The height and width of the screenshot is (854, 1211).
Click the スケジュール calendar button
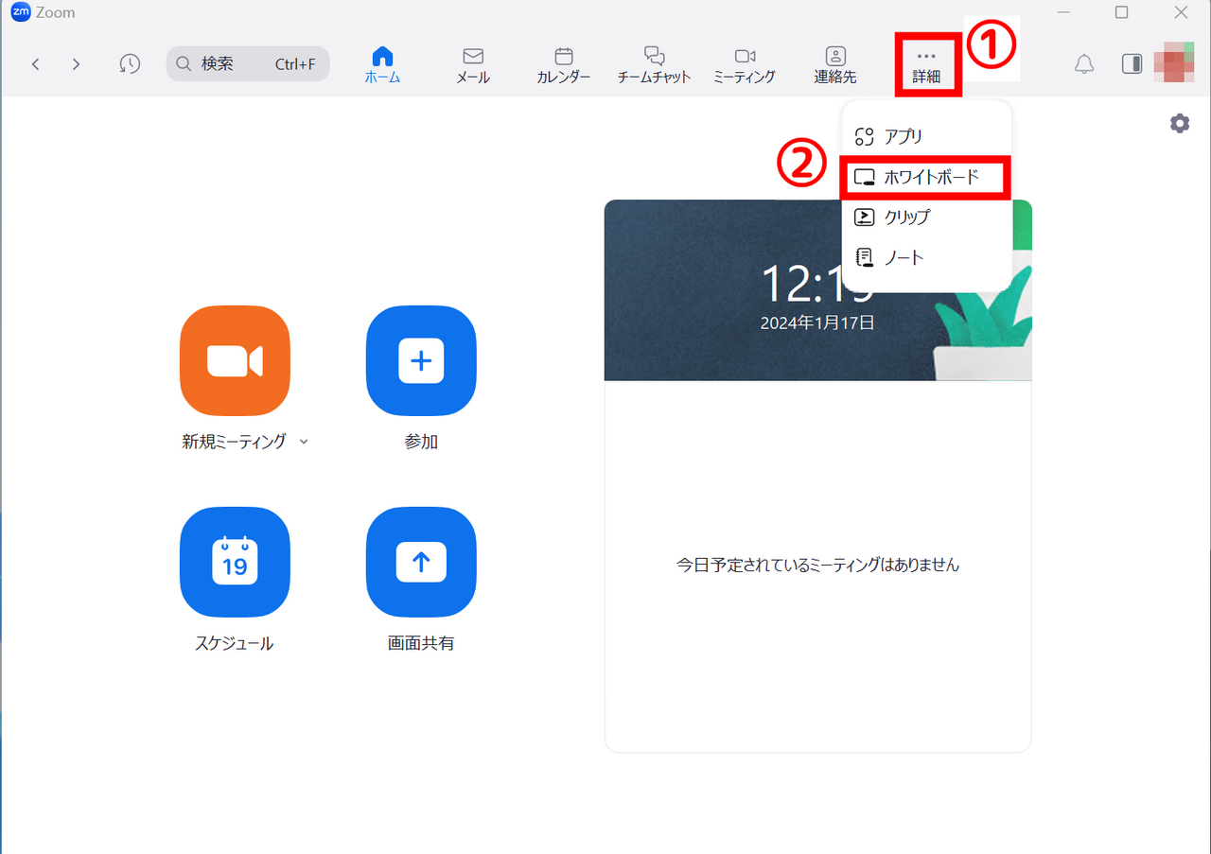click(235, 563)
